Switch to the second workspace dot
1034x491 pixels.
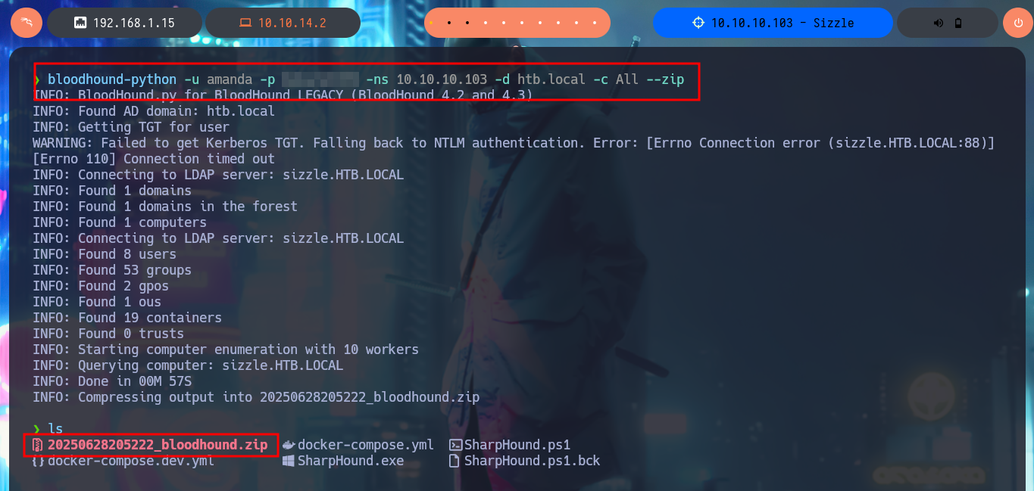click(449, 23)
